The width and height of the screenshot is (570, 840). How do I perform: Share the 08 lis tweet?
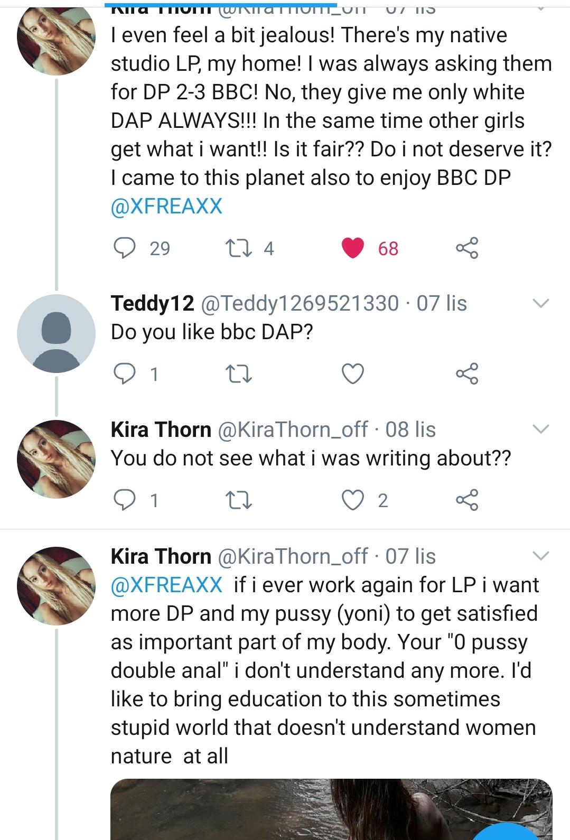(x=467, y=500)
